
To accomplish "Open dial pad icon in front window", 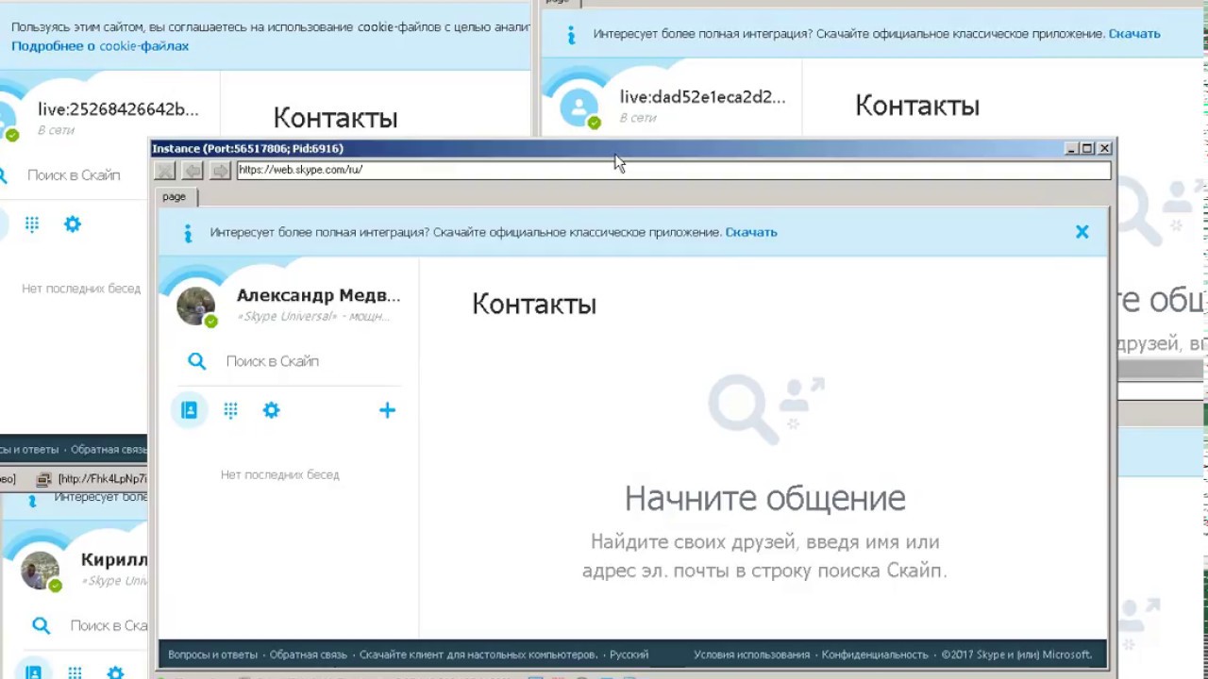I will [x=230, y=410].
